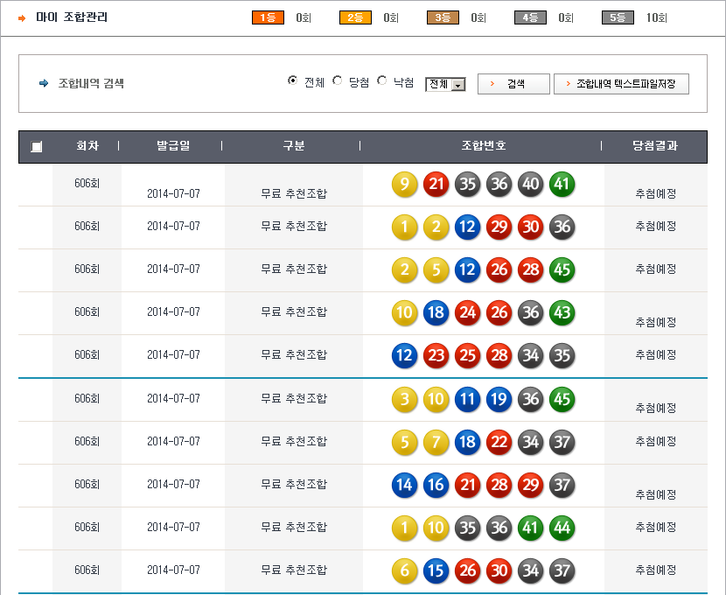Select the 당첨 radio button
This screenshot has height=595, width=726.
pos(338,81)
